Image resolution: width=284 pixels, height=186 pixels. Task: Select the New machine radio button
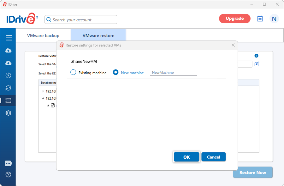tap(115, 72)
